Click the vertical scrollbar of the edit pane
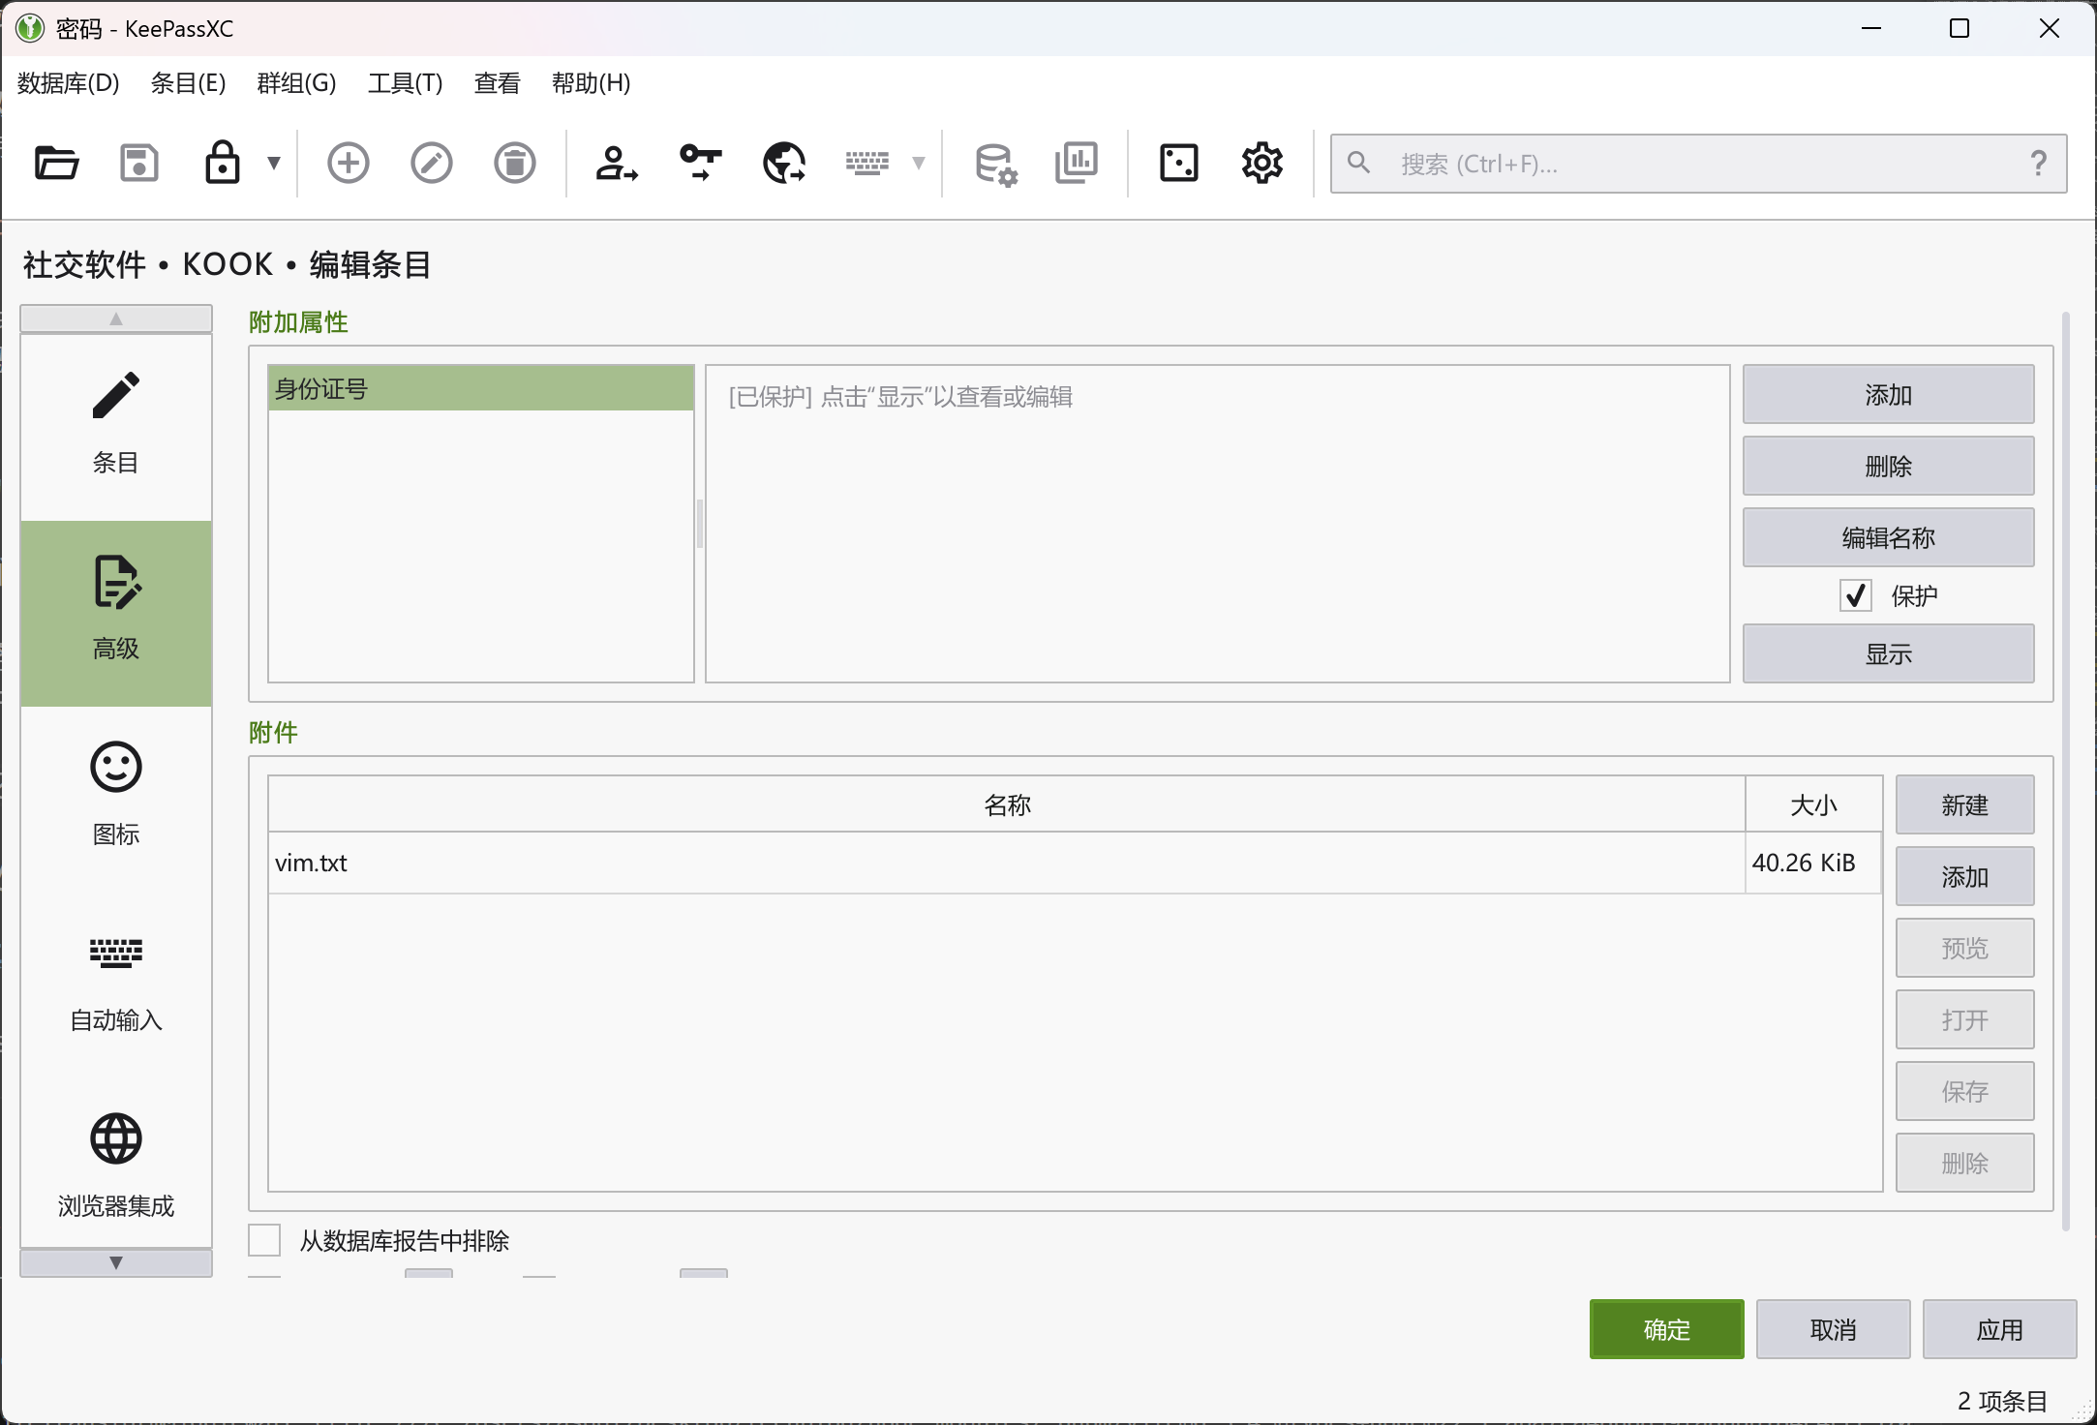The height and width of the screenshot is (1425, 2097). coord(2066,771)
